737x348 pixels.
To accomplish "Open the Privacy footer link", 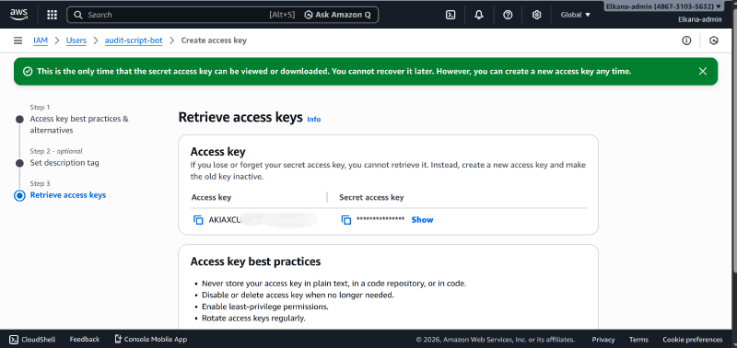I will [603, 339].
